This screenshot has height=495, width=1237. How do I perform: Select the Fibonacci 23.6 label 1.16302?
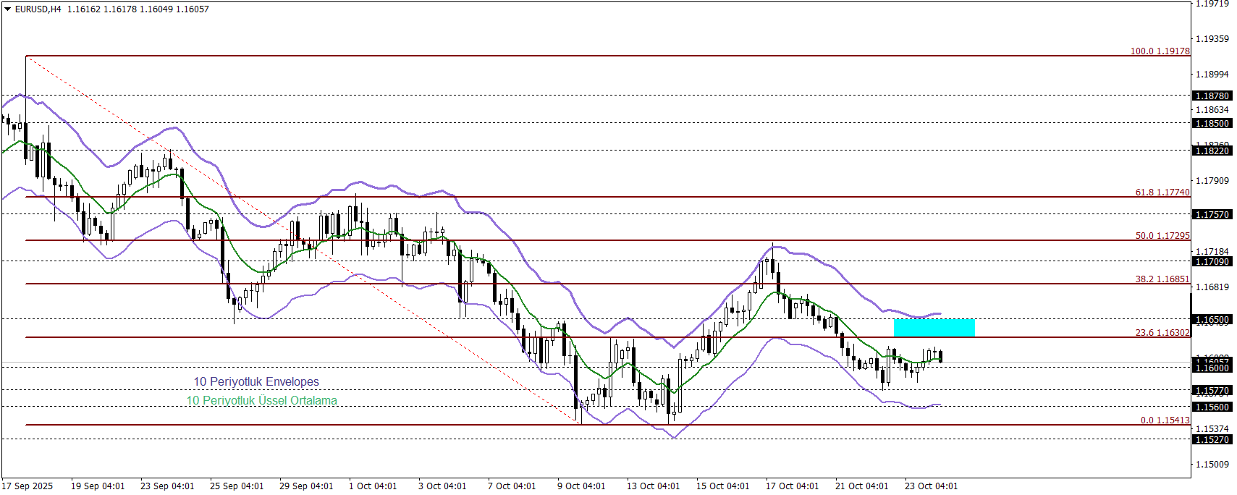tap(1162, 333)
